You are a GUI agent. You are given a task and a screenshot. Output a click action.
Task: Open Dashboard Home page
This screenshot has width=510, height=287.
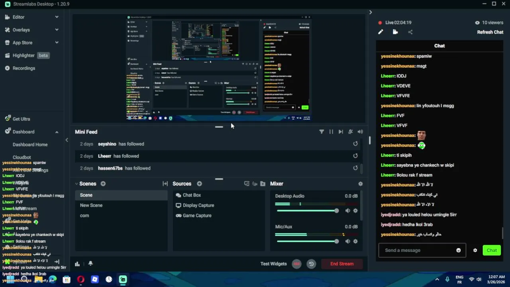click(x=30, y=145)
